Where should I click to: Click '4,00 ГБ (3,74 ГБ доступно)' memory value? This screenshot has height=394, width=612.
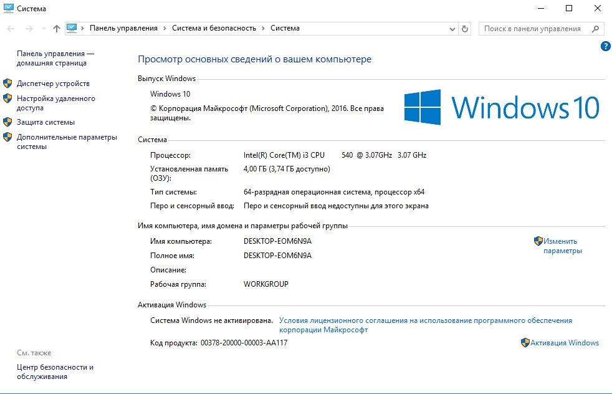(x=287, y=169)
